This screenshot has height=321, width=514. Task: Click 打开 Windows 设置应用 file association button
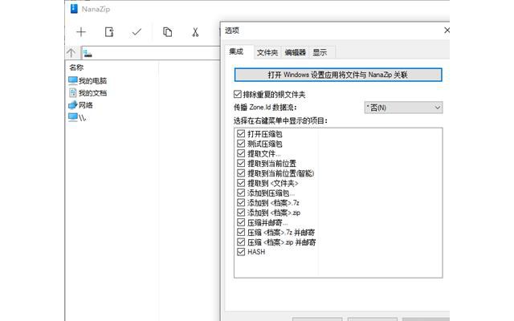click(x=338, y=75)
